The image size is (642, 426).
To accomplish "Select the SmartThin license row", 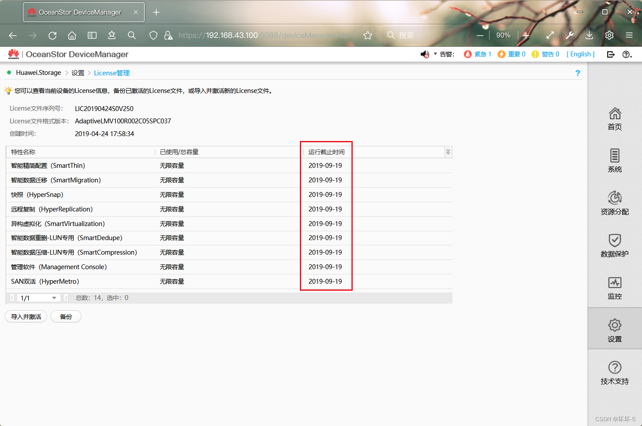I will pos(229,166).
